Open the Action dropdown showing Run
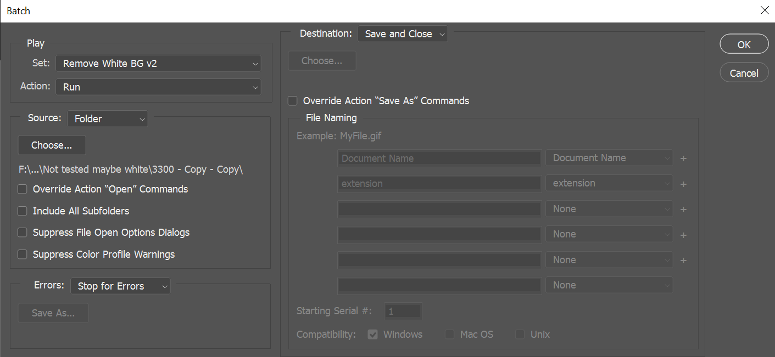 point(158,87)
